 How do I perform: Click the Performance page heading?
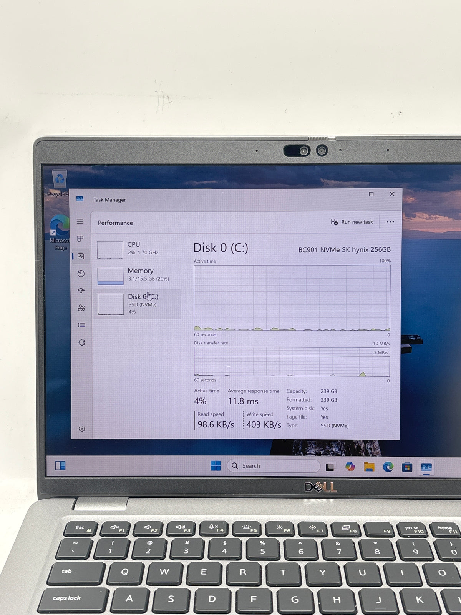pos(115,223)
